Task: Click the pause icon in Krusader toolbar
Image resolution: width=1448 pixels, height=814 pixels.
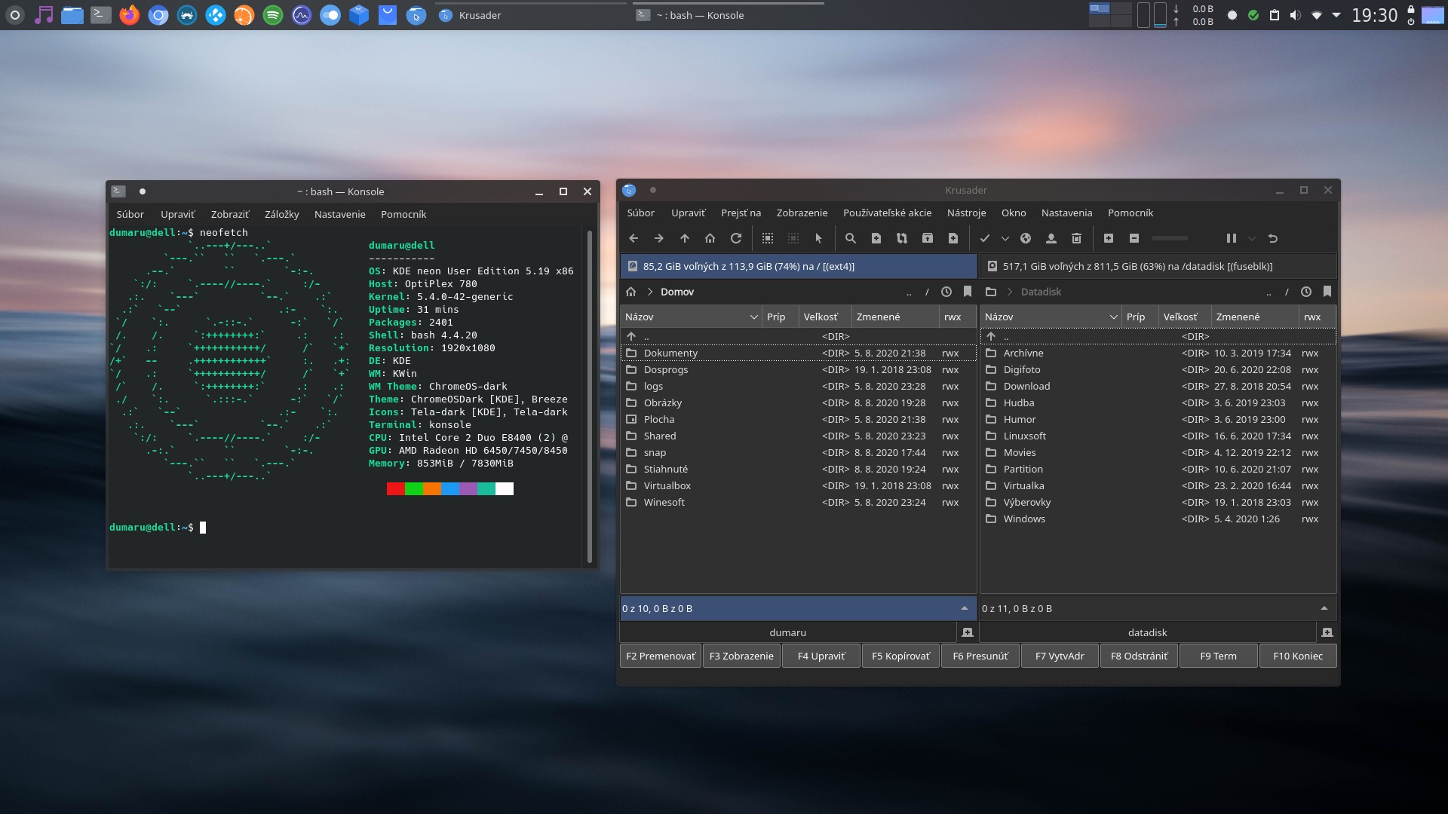Action: coord(1231,238)
